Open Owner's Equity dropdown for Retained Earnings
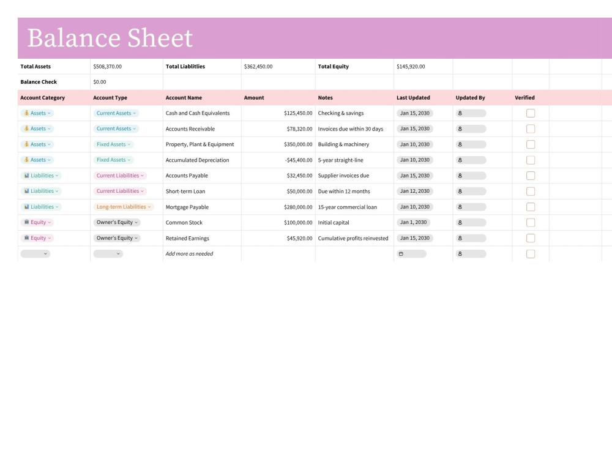The width and height of the screenshot is (612, 459). (117, 238)
